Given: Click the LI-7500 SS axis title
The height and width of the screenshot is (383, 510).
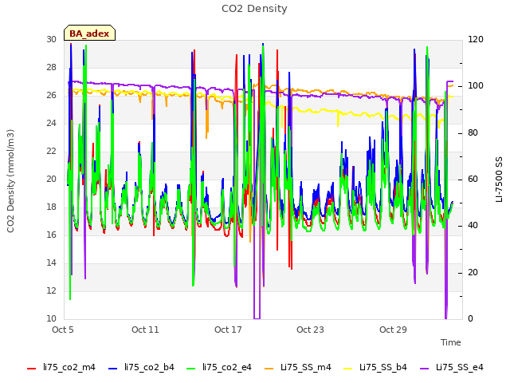Looking at the screenshot, I should point(499,180).
